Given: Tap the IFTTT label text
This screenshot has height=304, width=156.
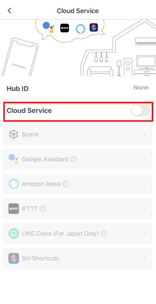Looking at the screenshot, I should click(x=30, y=209).
